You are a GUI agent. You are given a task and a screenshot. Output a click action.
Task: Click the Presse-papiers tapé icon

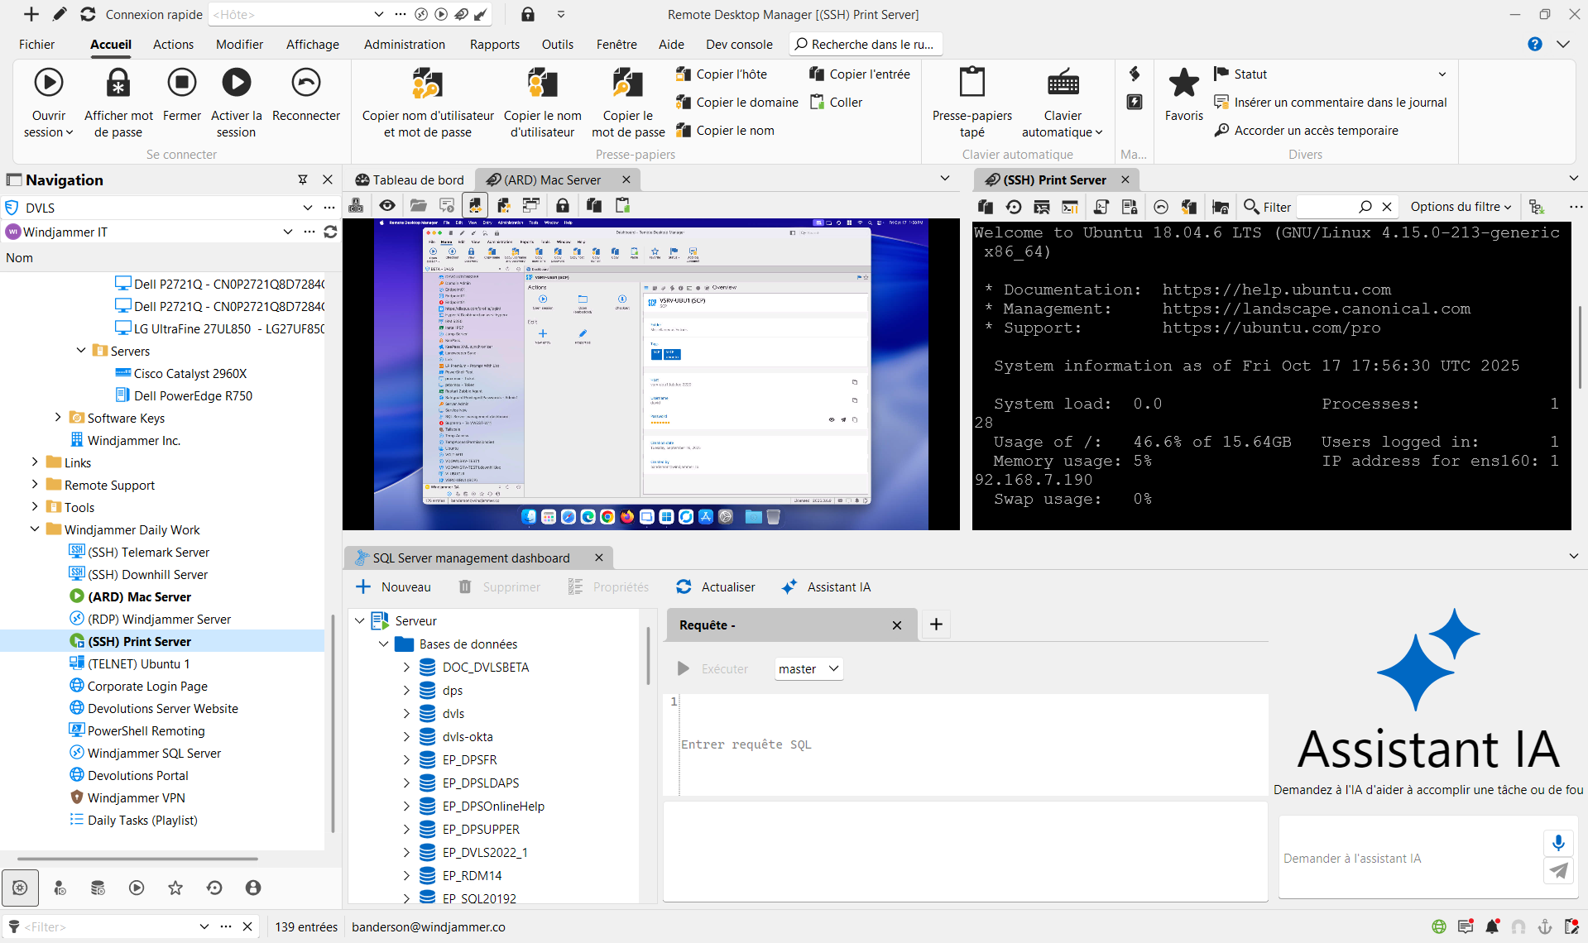click(x=972, y=83)
